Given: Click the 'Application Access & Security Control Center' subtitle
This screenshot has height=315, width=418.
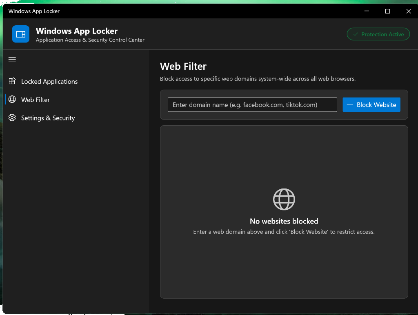Looking at the screenshot, I should 90,40.
